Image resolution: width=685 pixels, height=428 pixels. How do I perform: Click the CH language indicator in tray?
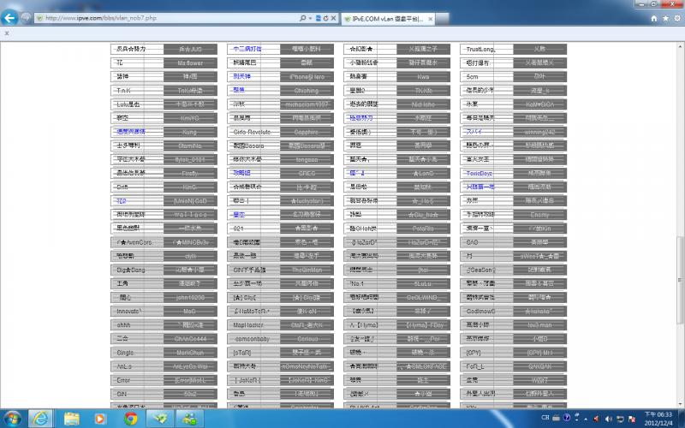[545, 418]
